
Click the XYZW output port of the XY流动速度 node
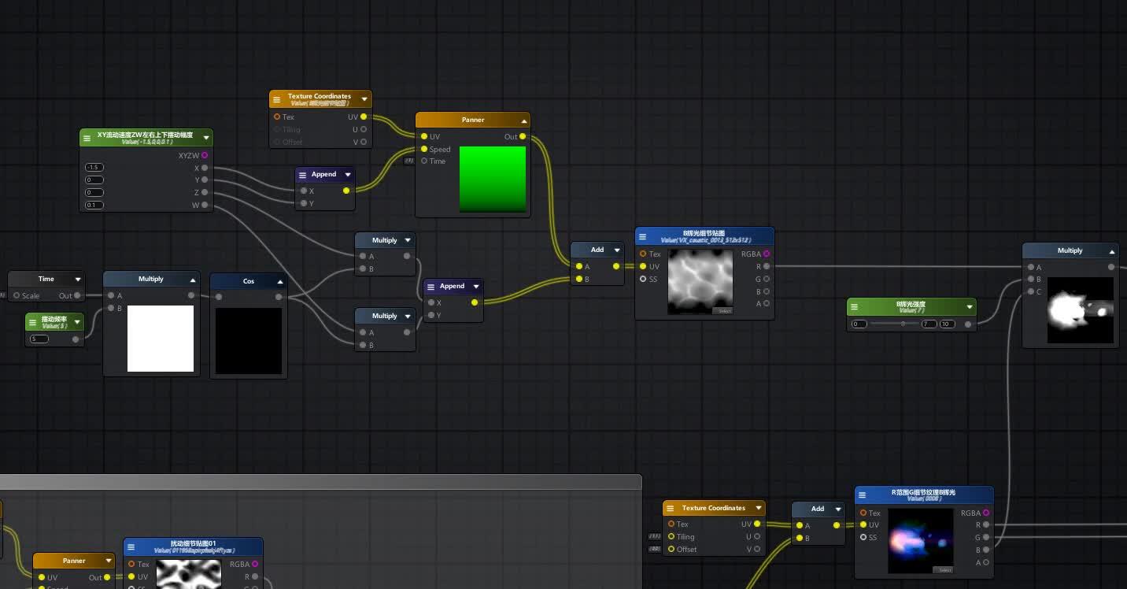(205, 155)
